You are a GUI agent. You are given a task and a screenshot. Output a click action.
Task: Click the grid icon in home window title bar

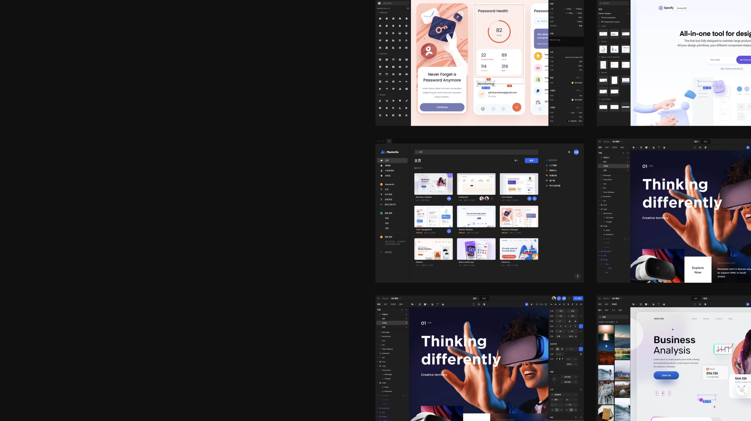point(389,141)
